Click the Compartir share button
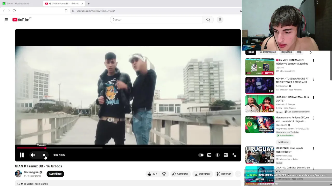The image size is (332, 186). 180,174
